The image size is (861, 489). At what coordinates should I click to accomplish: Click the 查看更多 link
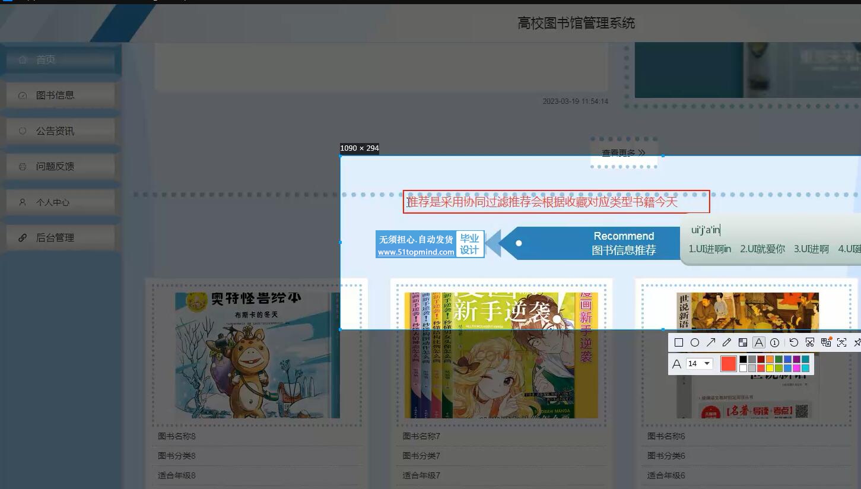pyautogui.click(x=624, y=153)
